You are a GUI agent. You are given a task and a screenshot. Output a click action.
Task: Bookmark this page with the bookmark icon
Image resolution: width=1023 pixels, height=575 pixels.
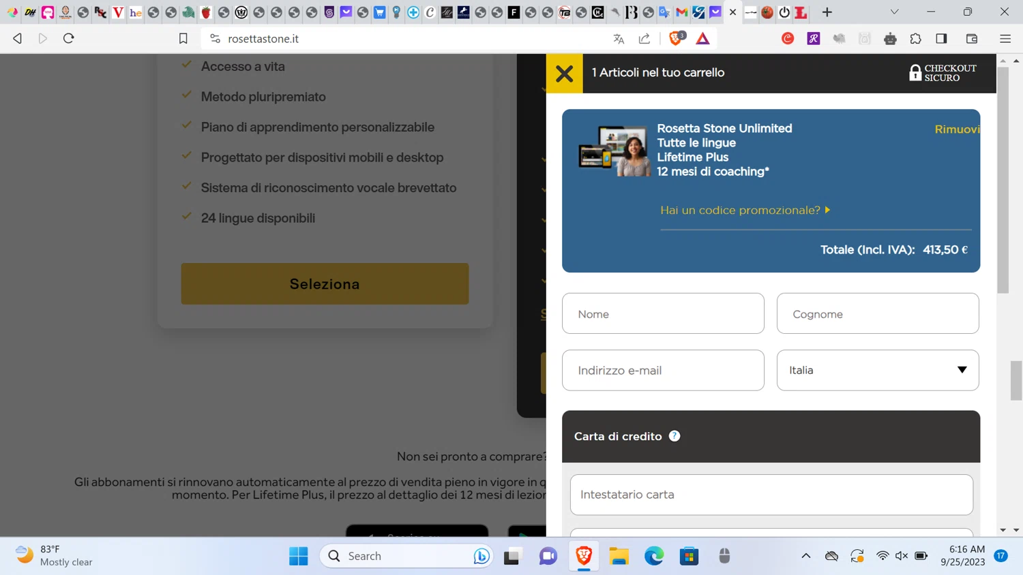(x=183, y=39)
